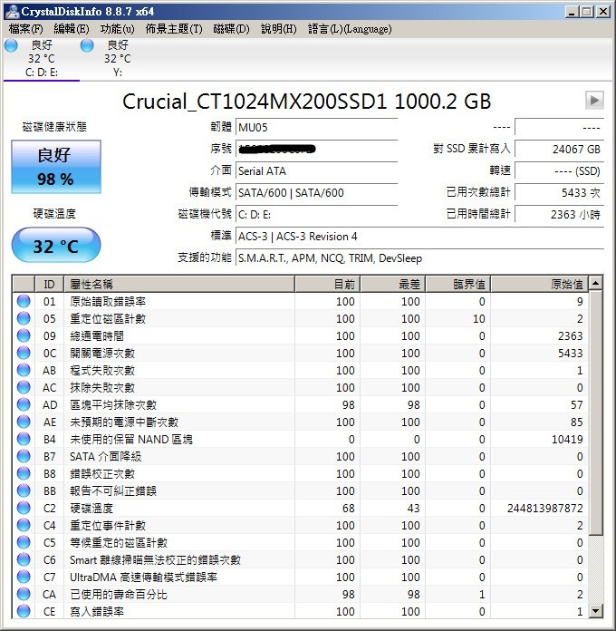
Task: Click status orb of attribute CA row
Action: pyautogui.click(x=24, y=594)
